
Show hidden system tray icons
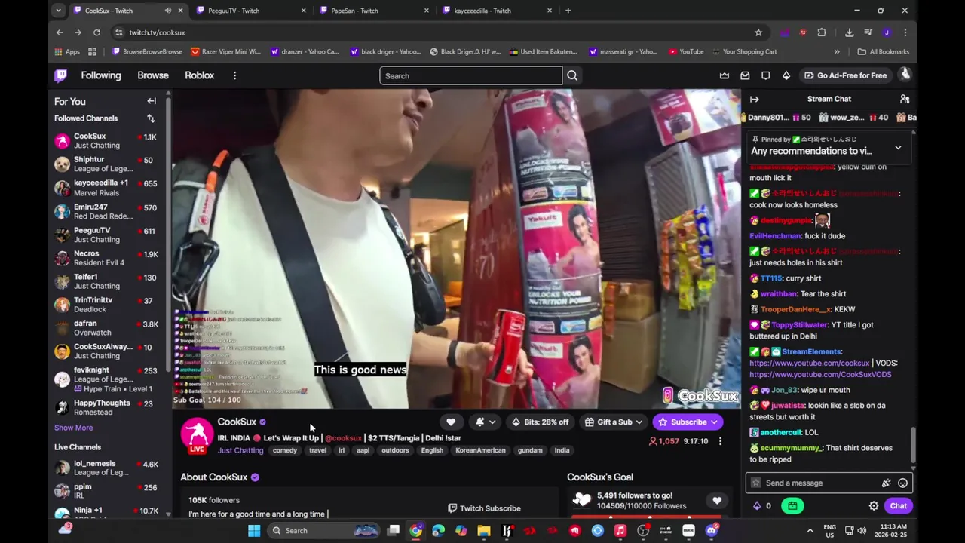[x=810, y=530]
